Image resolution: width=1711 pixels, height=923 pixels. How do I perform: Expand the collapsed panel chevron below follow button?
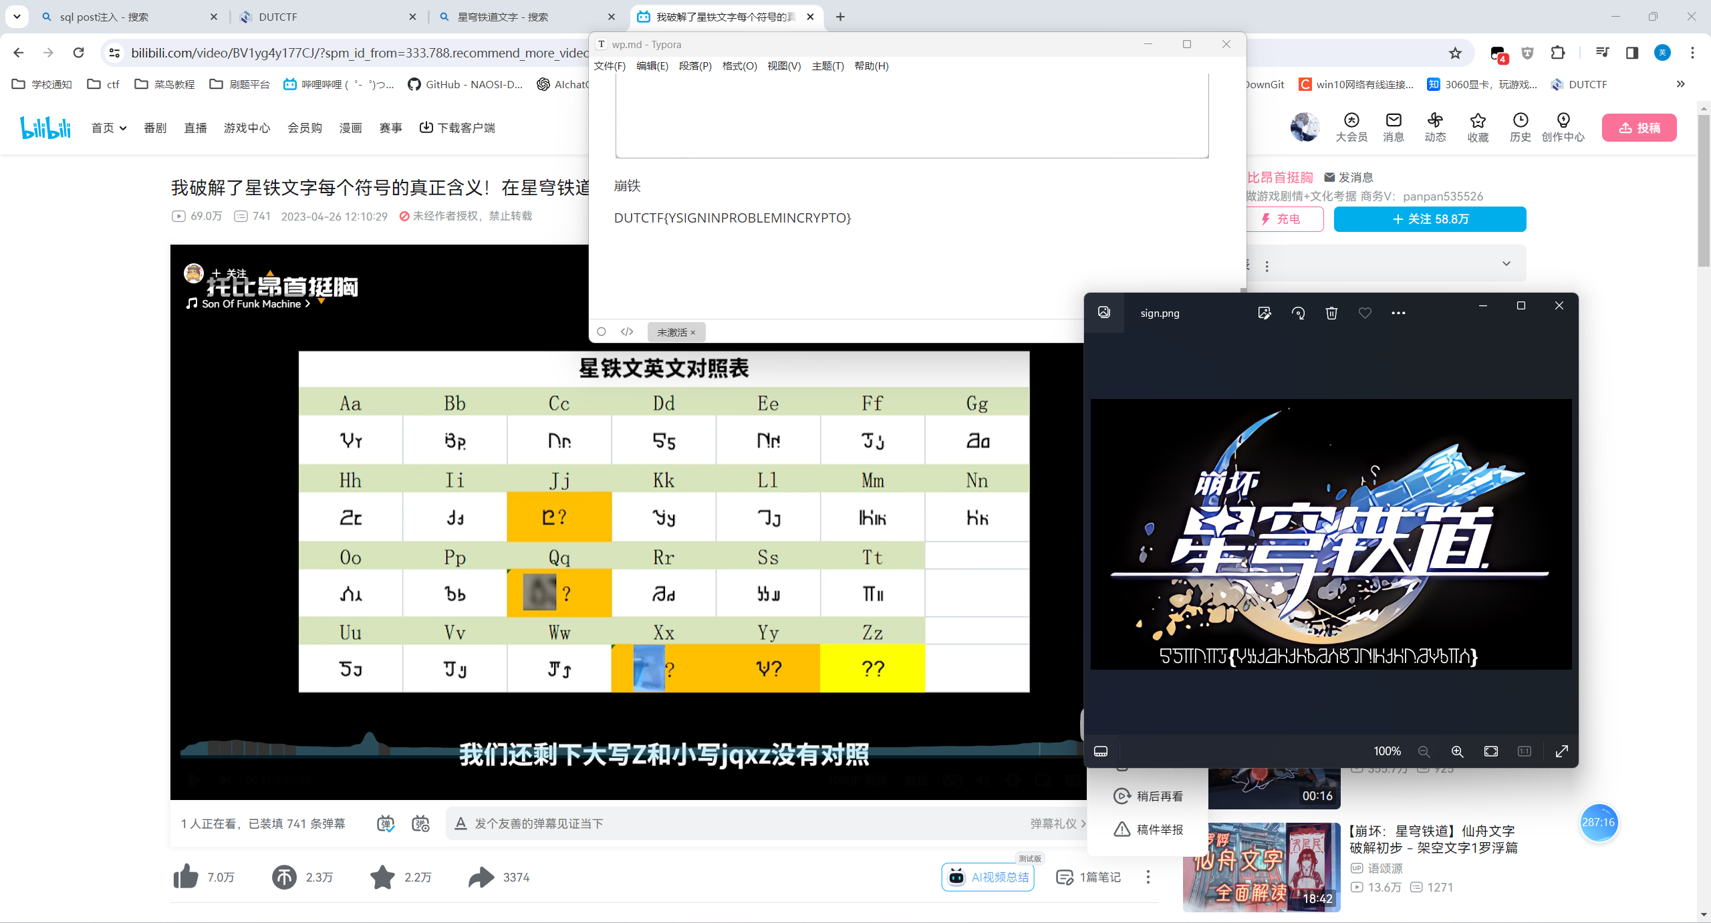tap(1506, 263)
